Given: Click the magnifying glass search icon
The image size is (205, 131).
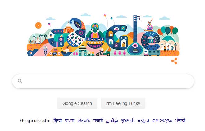Looking at the screenshot, I should click(20, 81).
